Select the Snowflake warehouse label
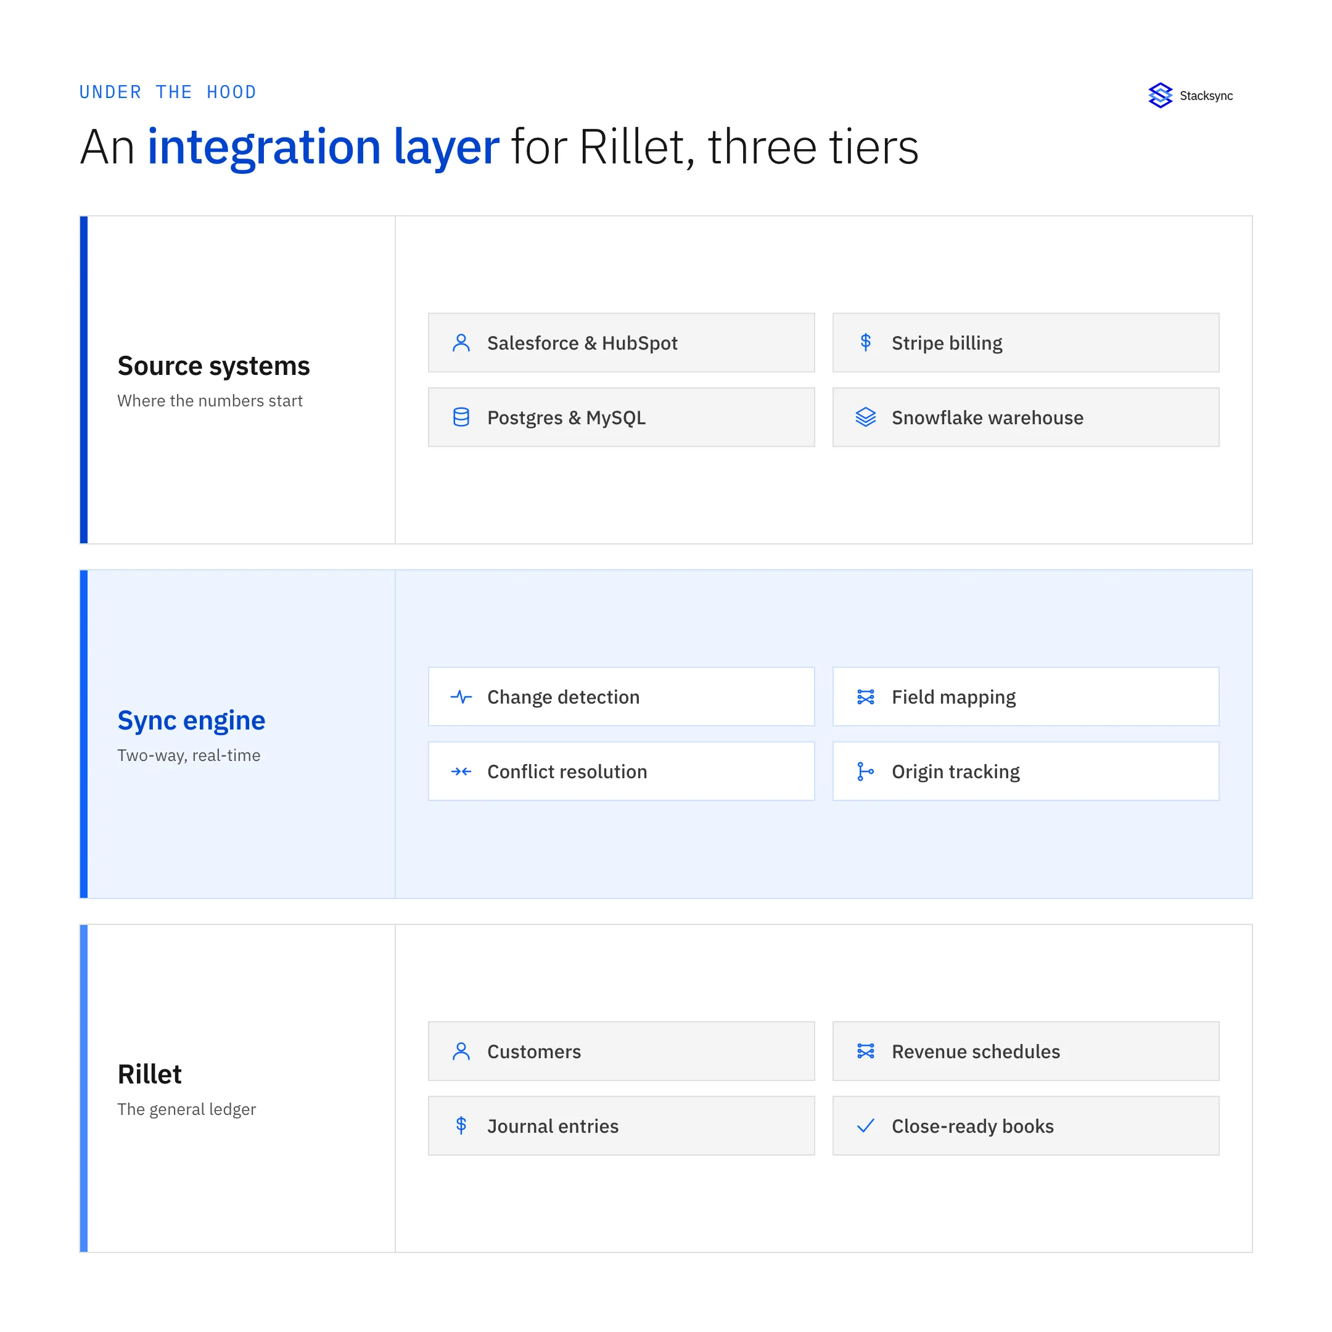This screenshot has height=1332, width=1332. [x=988, y=417]
